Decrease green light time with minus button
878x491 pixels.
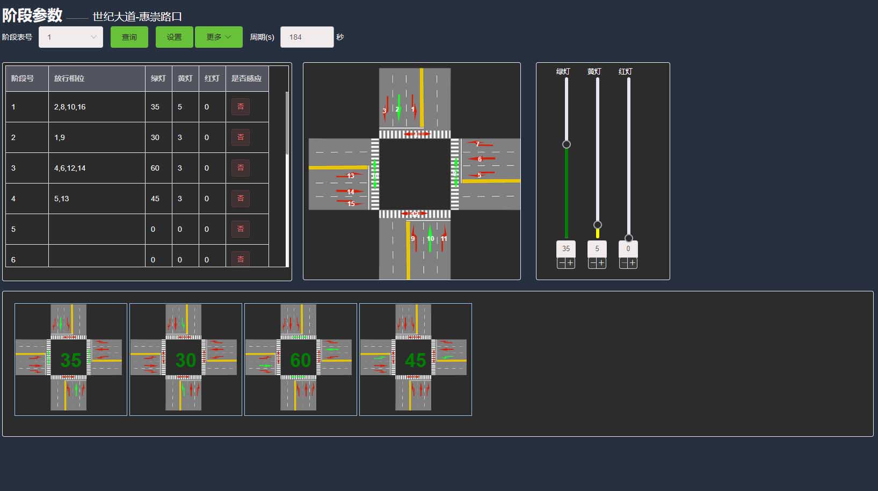pos(561,263)
